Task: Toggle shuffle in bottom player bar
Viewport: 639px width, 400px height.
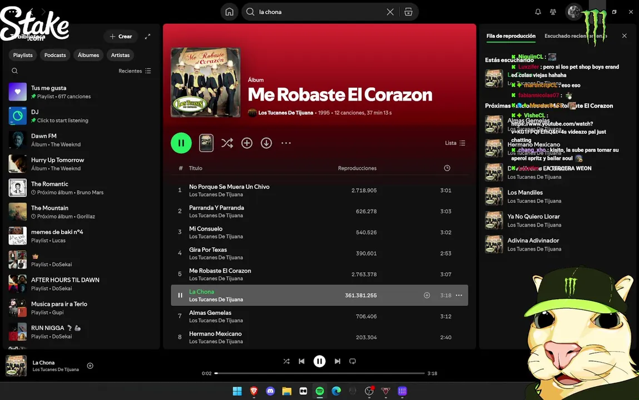Action: [286, 361]
